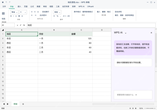Image resolution: width=157 pixels, height=110 pixels.
Task: Expand WPS AI panel title chevron
Action: (x=126, y=33)
